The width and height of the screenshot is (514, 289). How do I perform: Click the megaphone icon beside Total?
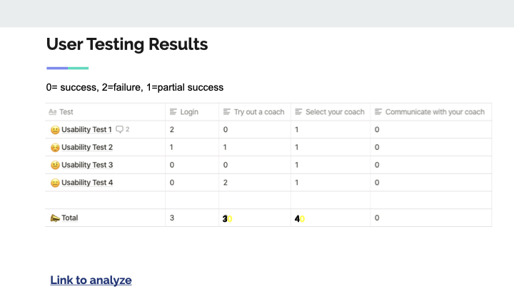[x=55, y=218]
